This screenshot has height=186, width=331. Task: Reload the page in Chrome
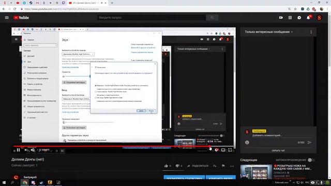(15, 9)
